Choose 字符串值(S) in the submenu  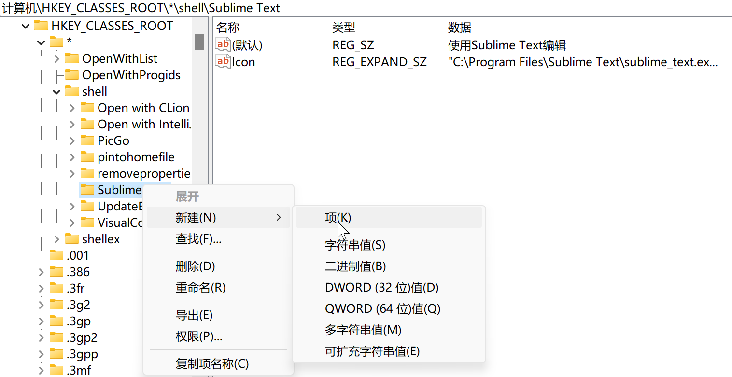pyautogui.click(x=389, y=245)
